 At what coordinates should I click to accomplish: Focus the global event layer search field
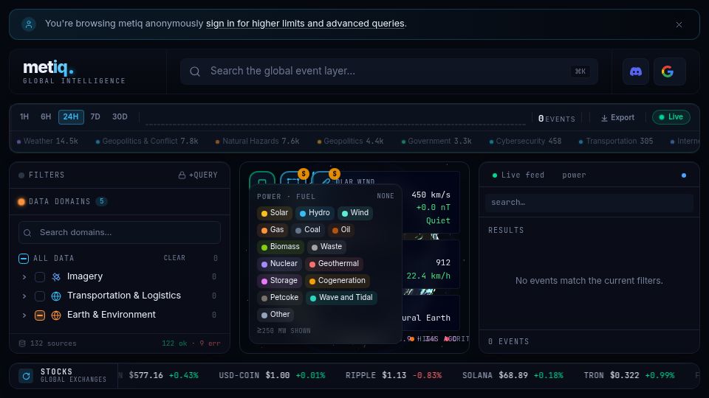point(389,71)
